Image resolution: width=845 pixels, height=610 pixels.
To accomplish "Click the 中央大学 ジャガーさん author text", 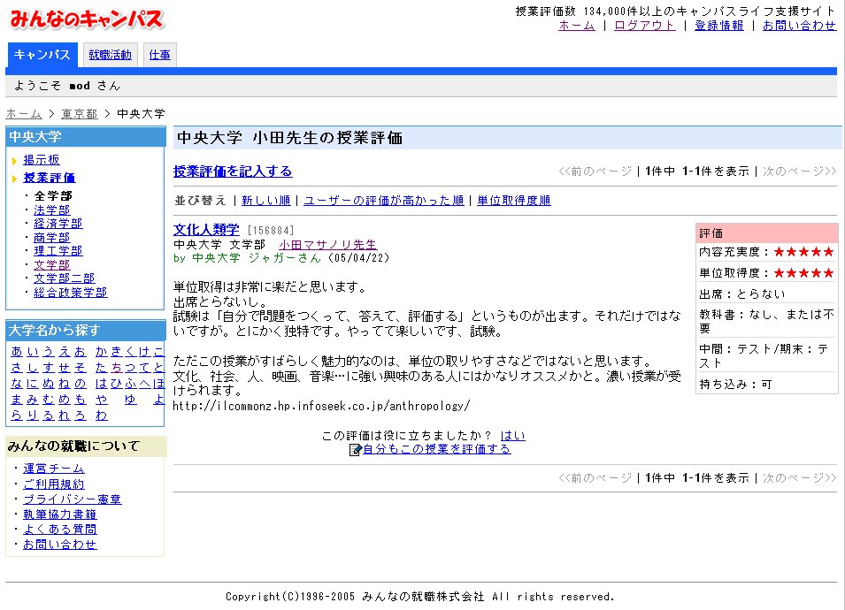I will click(x=257, y=258).
